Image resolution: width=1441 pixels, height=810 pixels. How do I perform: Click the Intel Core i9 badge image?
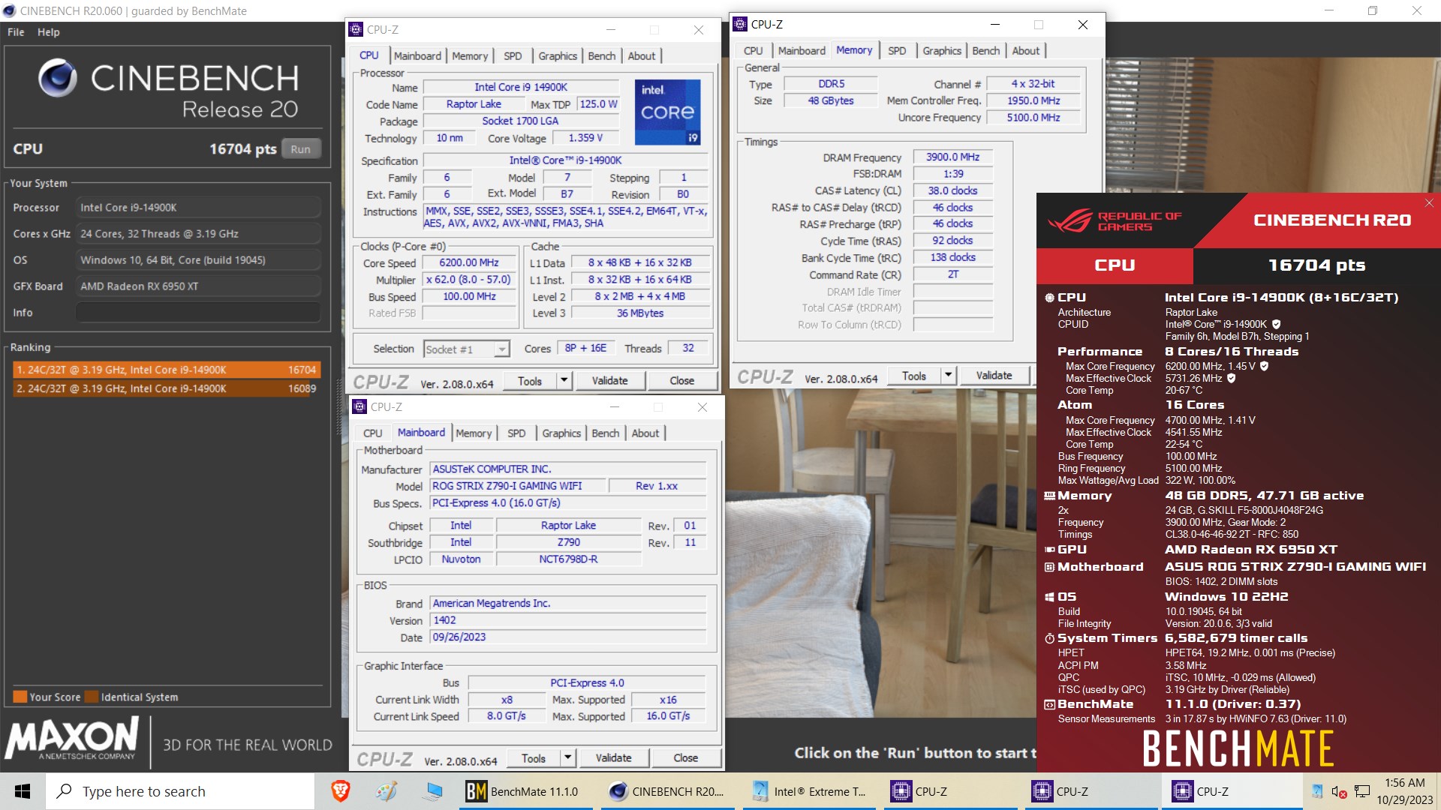tap(667, 112)
